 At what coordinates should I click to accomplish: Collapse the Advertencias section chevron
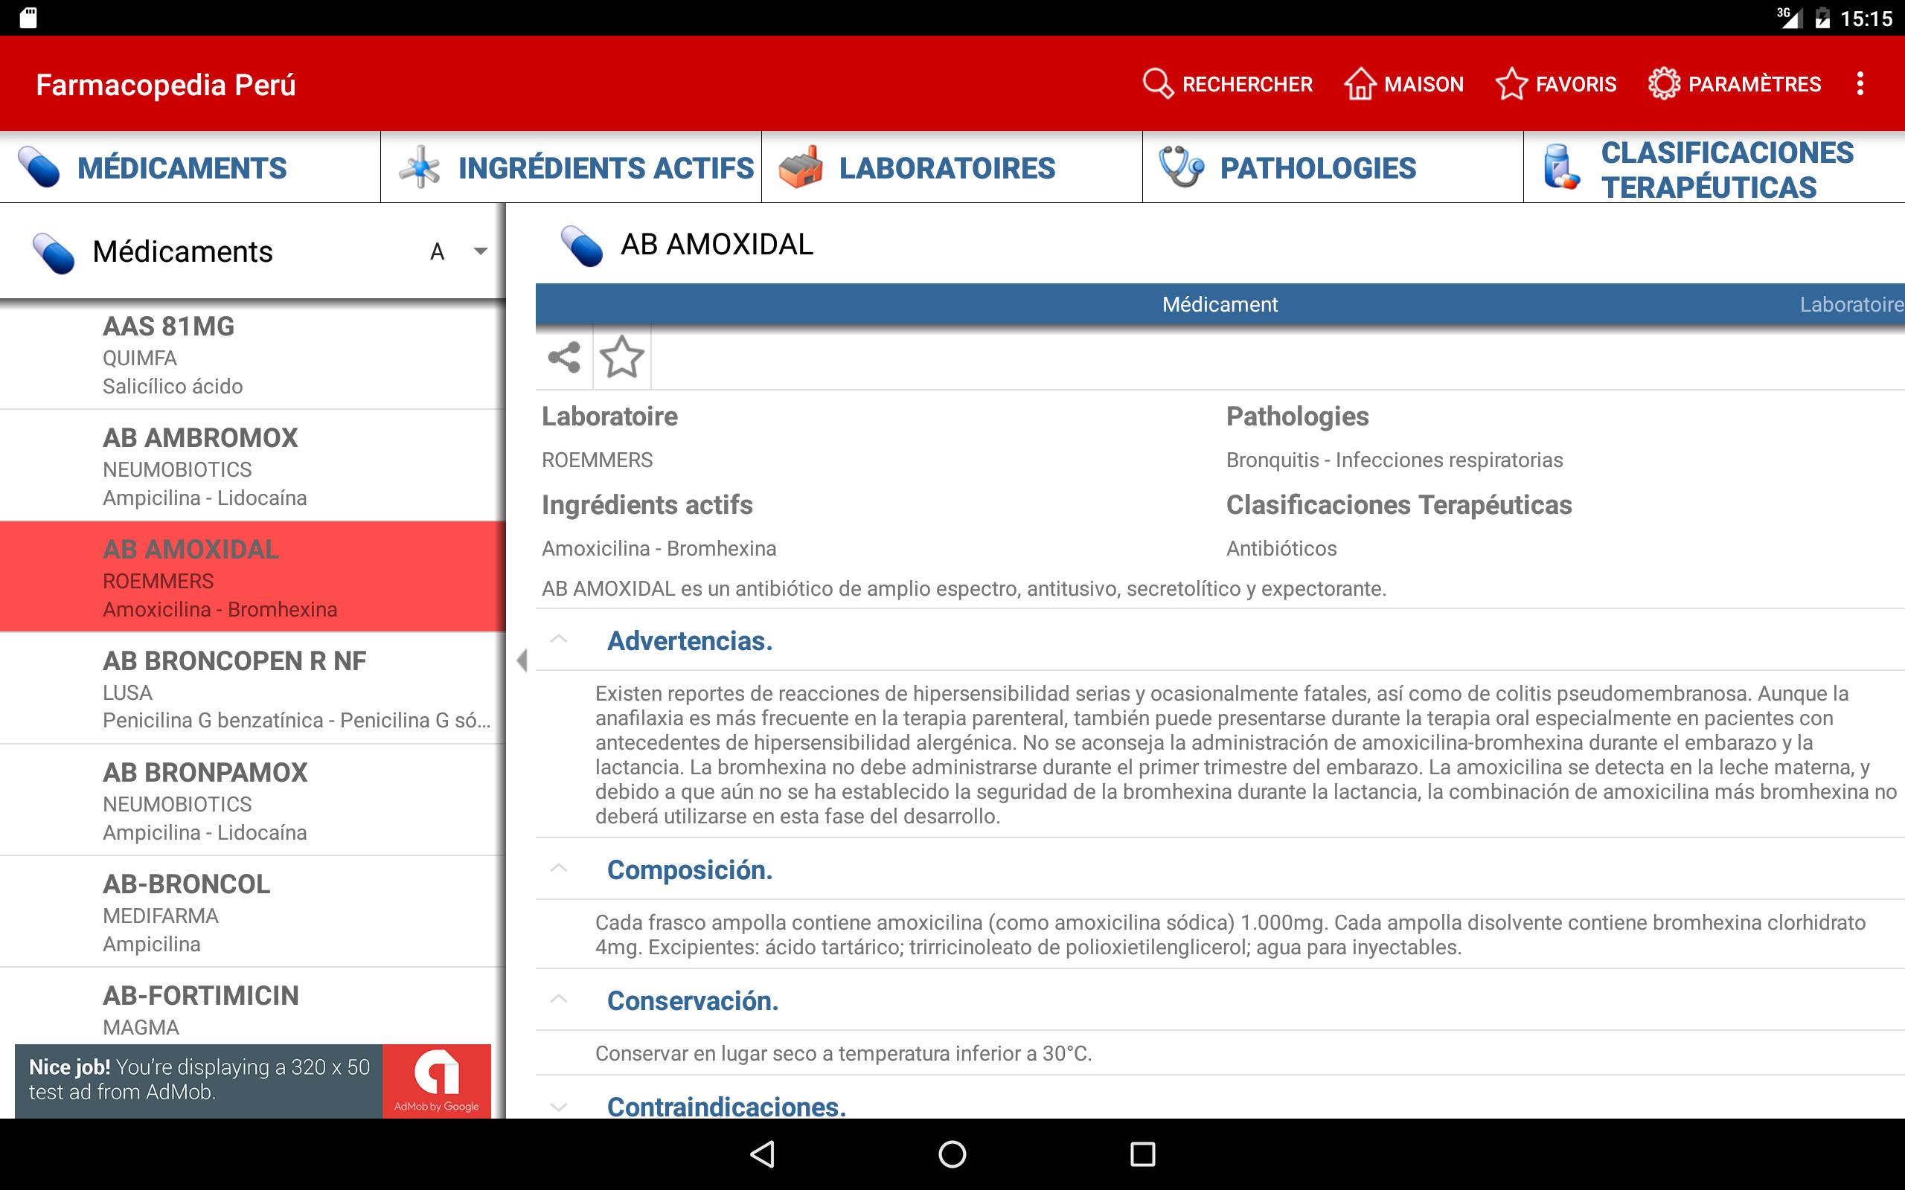click(x=559, y=639)
